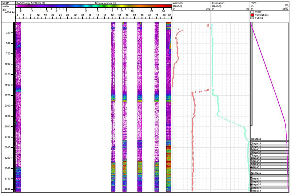Click the 36 hour time axis tick label
Screen dimensions: 291x194
[83, 15]
